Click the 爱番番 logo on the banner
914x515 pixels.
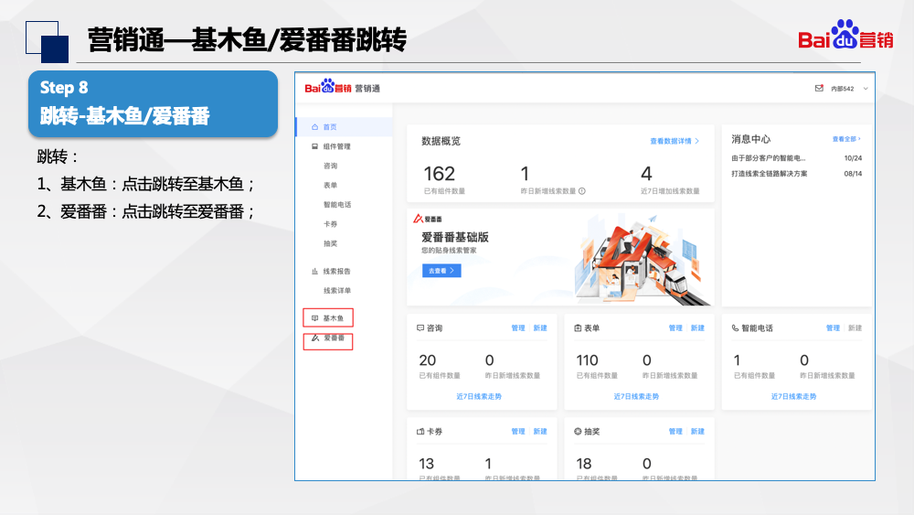click(x=427, y=219)
